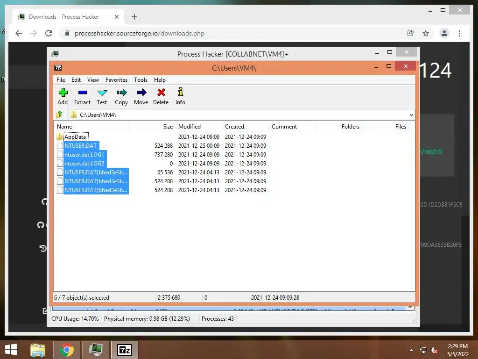Image resolution: width=478 pixels, height=359 pixels.
Task: Go back in Chrome
Action: coord(19,33)
